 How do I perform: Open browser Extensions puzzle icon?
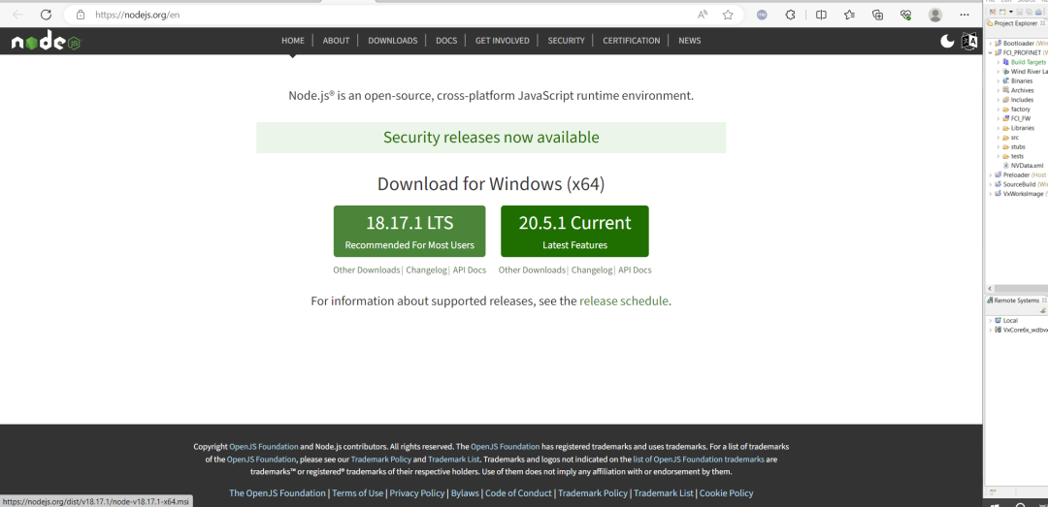[791, 15]
